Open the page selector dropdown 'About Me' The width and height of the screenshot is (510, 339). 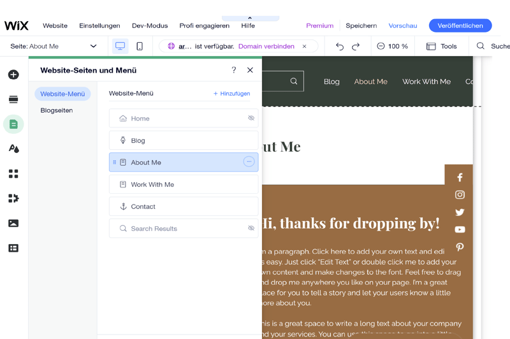point(54,47)
